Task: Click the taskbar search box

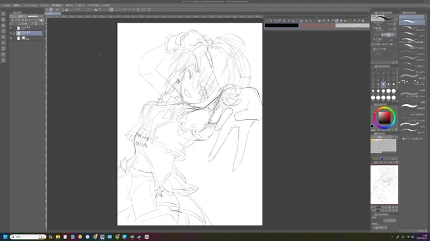Action: point(28,237)
